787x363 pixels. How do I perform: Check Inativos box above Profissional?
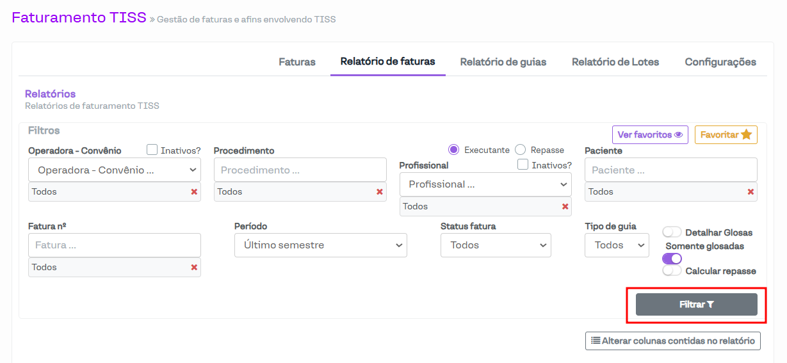523,165
